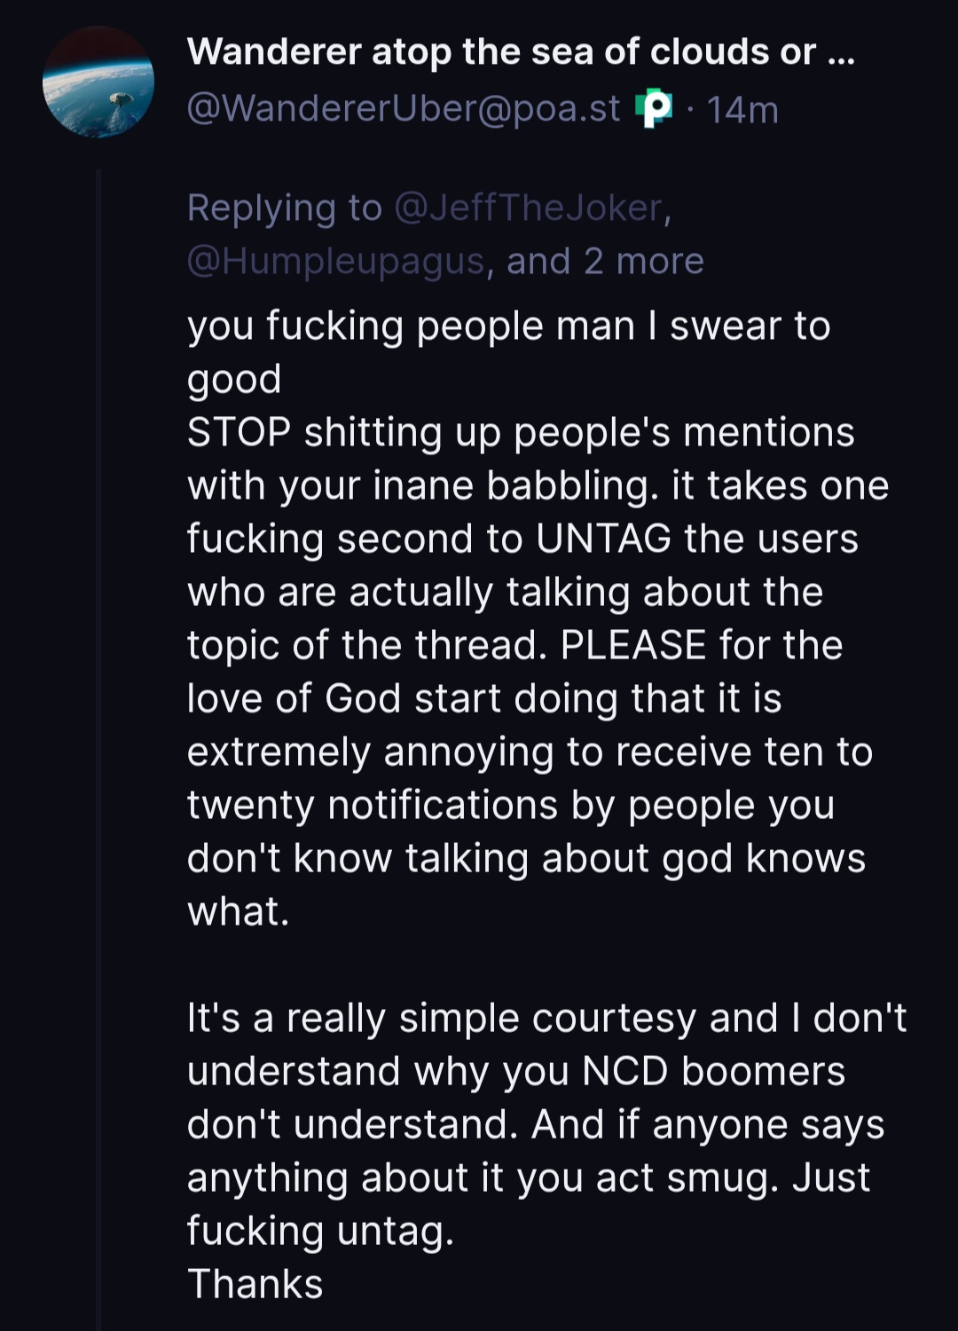Viewport: 958px width, 1331px height.
Task: Click the "NCD boomers" text
Action: [713, 1071]
